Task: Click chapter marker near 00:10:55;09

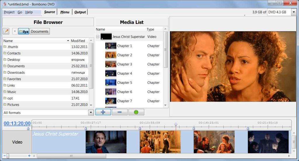Action: [140, 128]
